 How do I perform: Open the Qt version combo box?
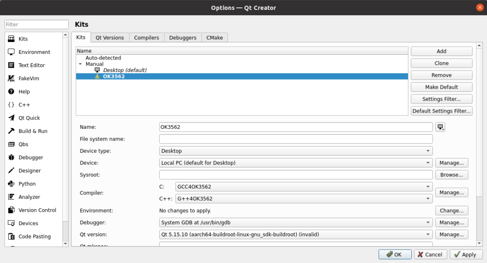pos(296,235)
